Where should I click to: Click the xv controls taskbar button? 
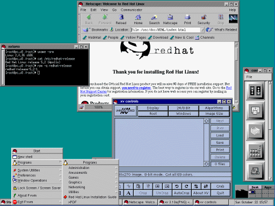pos(211,202)
